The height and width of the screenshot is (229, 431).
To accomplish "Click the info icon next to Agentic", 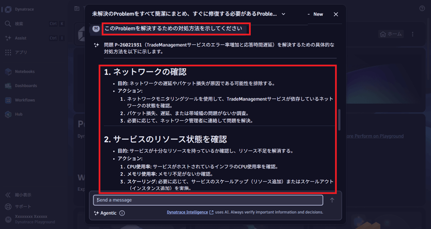I will coord(122,213).
